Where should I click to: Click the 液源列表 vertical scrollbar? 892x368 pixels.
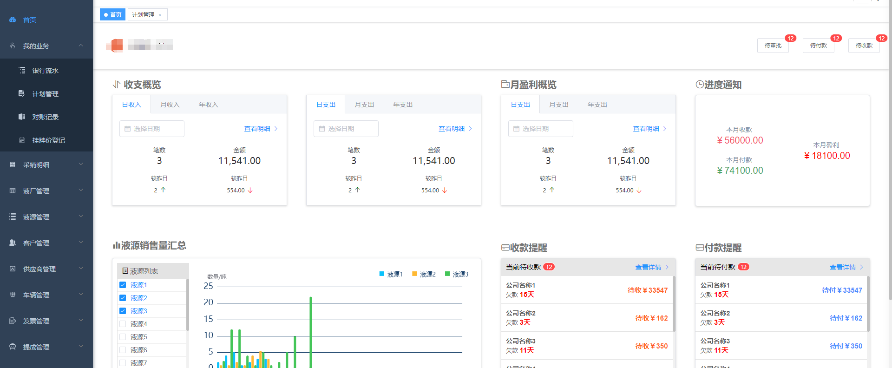(188, 304)
